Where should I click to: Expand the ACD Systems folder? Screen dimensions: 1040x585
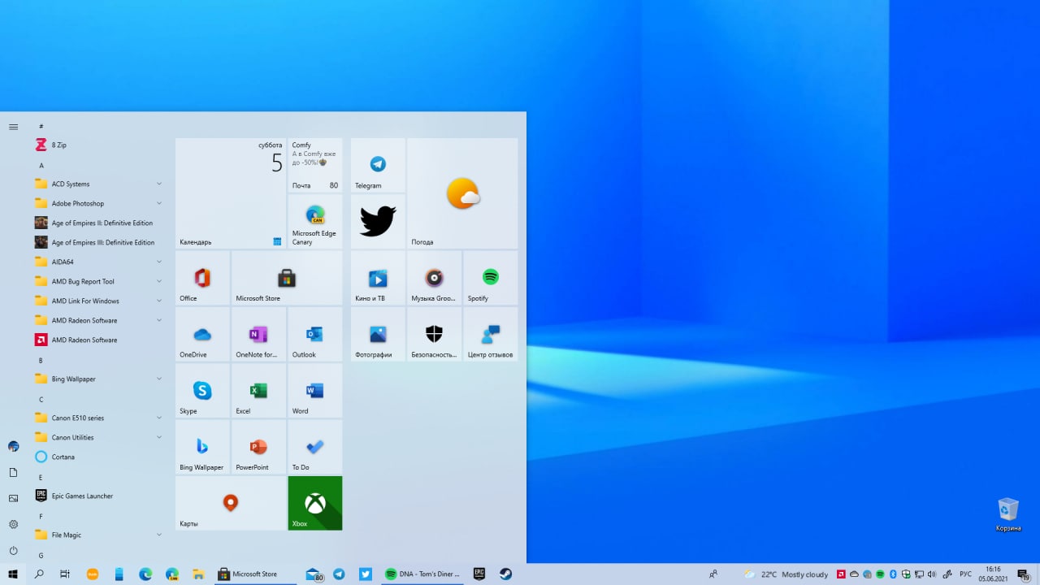click(x=98, y=184)
